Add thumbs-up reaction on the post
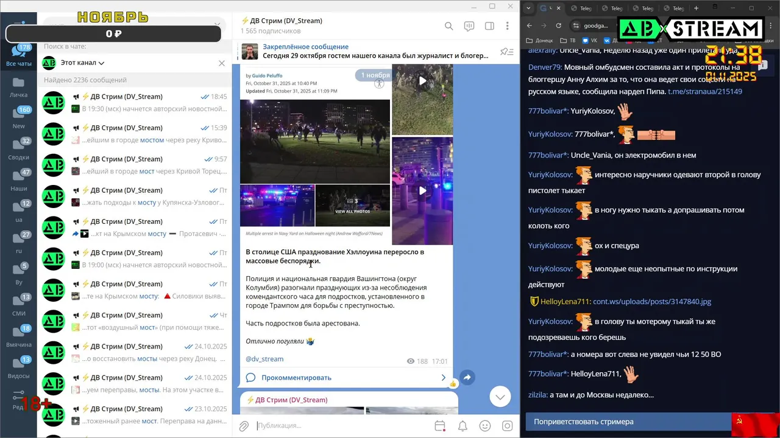Screen dimensions: 780x438 pyautogui.click(x=453, y=383)
